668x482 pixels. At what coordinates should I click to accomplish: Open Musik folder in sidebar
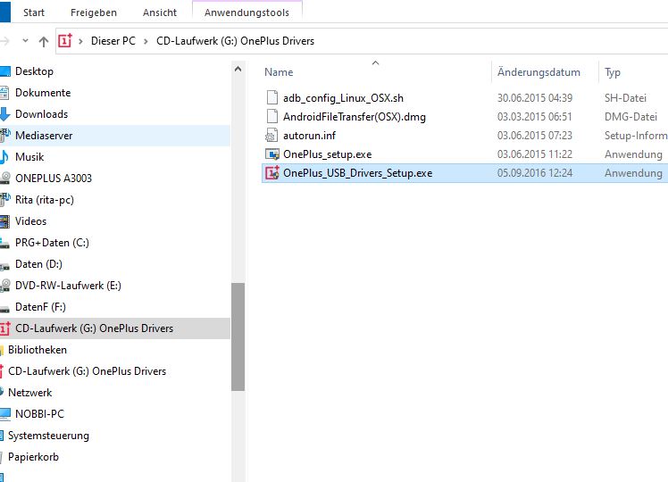(29, 157)
